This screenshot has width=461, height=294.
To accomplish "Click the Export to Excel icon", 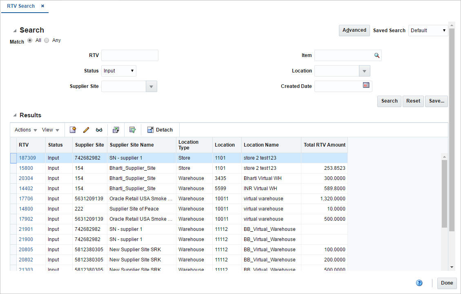I will point(116,129).
